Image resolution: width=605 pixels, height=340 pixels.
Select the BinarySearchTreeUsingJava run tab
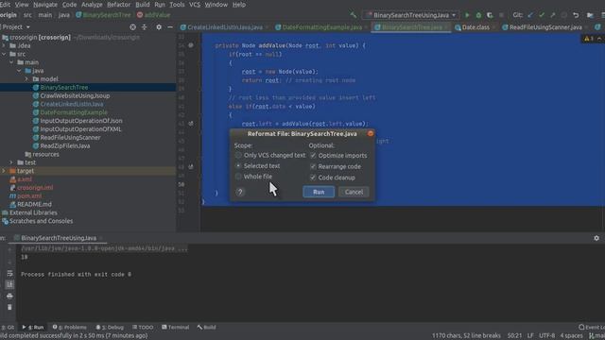59,238
